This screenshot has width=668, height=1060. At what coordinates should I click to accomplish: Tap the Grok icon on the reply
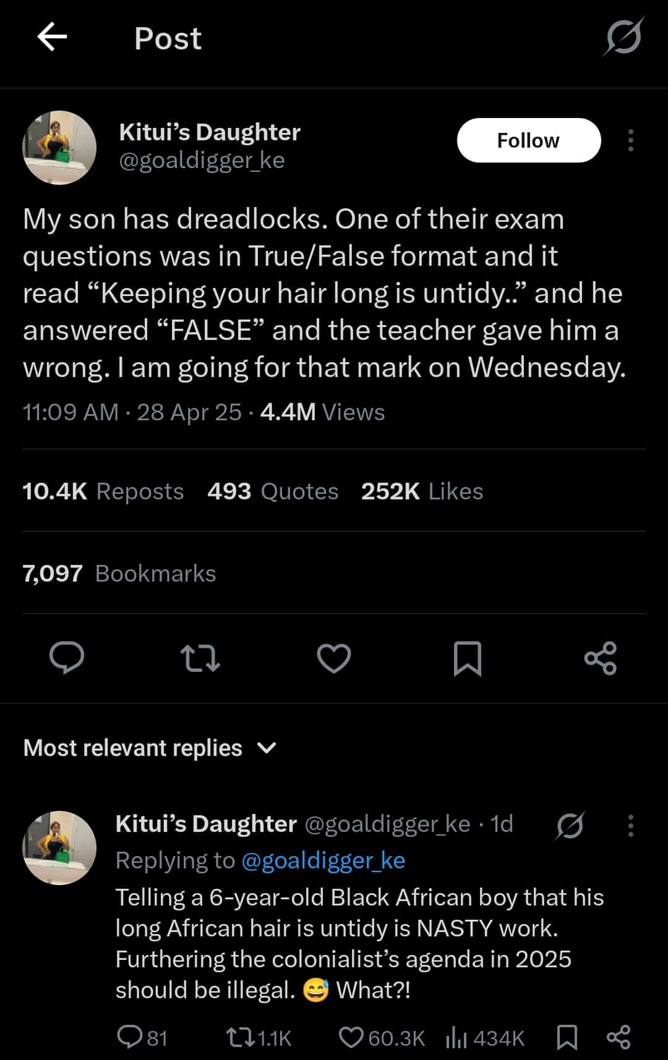tap(570, 825)
